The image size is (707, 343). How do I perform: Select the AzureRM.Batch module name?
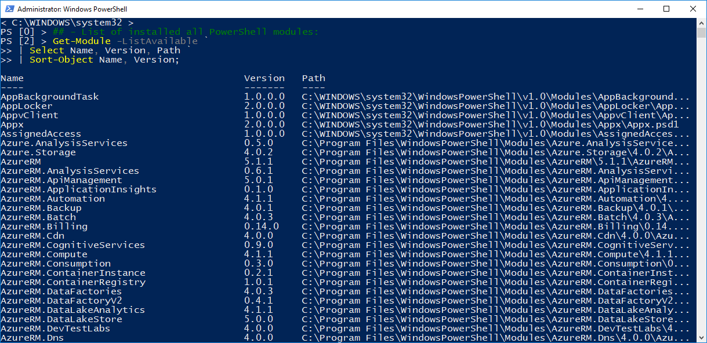38,217
